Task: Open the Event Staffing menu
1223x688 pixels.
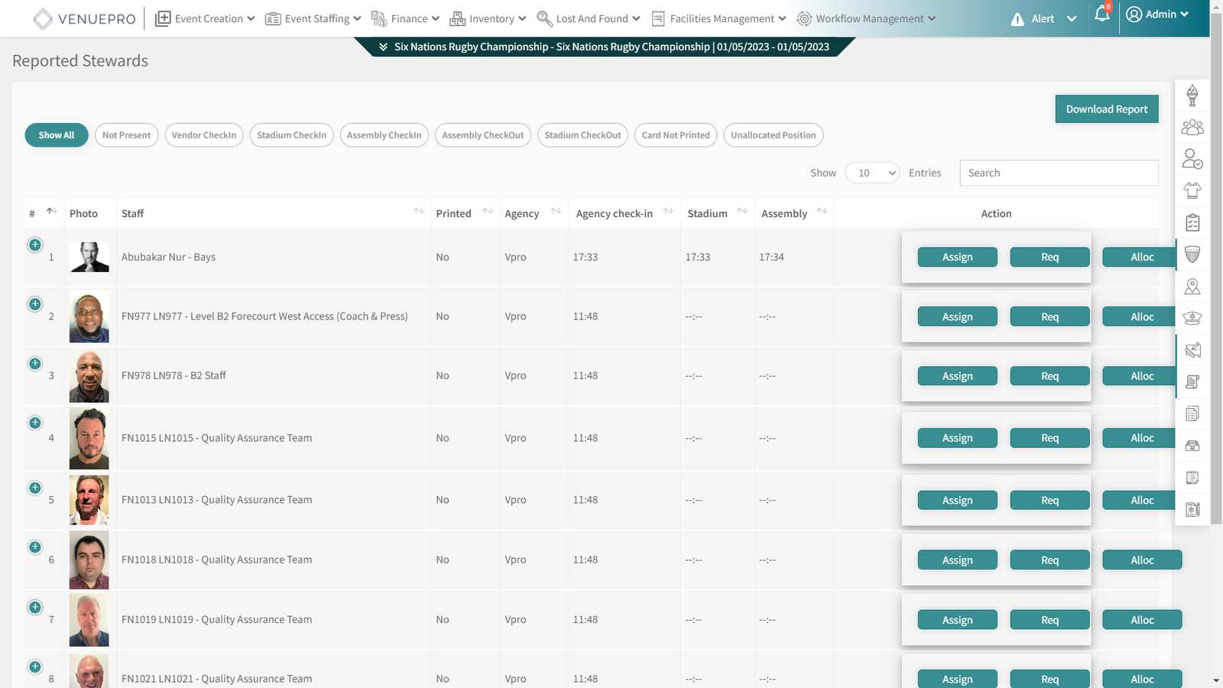Action: (x=313, y=18)
